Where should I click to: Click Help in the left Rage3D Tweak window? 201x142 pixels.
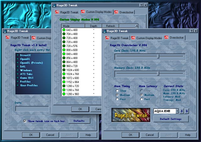point(88,135)
